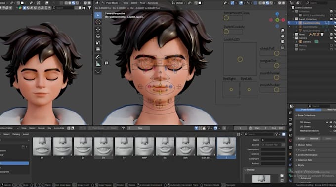336x187 pixels.
Task: Toggle exclude checkbox for Lights collection
Action: pyautogui.click(x=331, y=49)
